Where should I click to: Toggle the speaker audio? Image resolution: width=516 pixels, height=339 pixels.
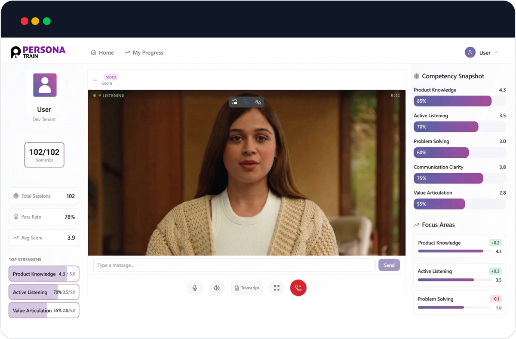tap(217, 288)
